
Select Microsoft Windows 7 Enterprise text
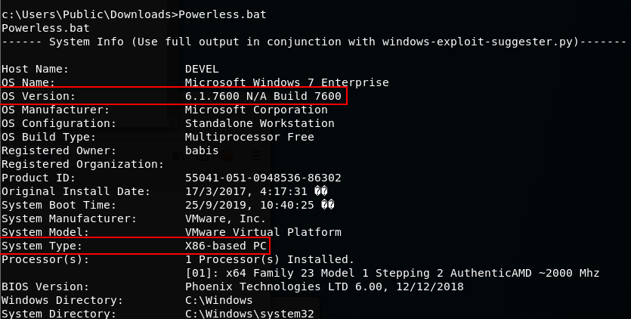click(287, 82)
